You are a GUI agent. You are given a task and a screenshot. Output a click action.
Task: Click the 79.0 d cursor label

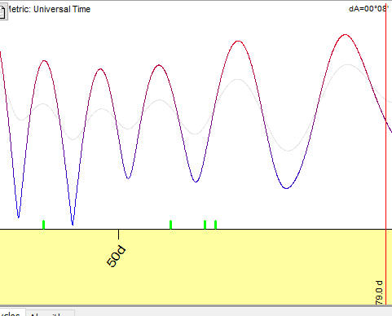click(x=379, y=292)
